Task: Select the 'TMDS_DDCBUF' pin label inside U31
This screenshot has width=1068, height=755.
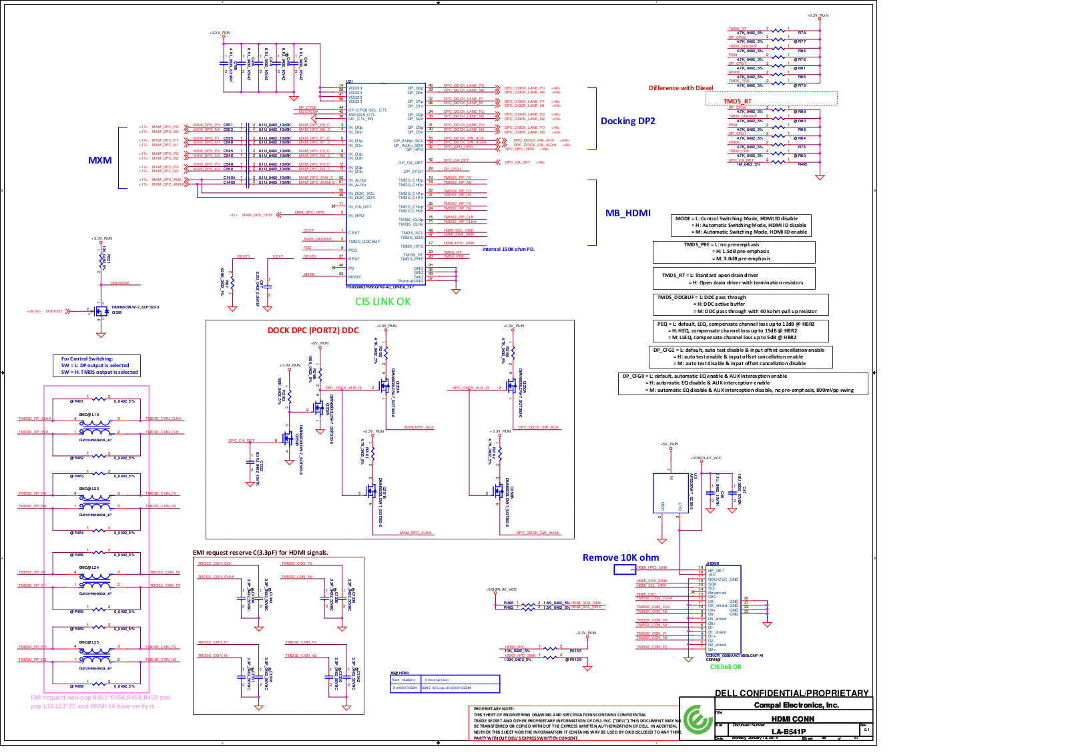Action: coord(364,242)
